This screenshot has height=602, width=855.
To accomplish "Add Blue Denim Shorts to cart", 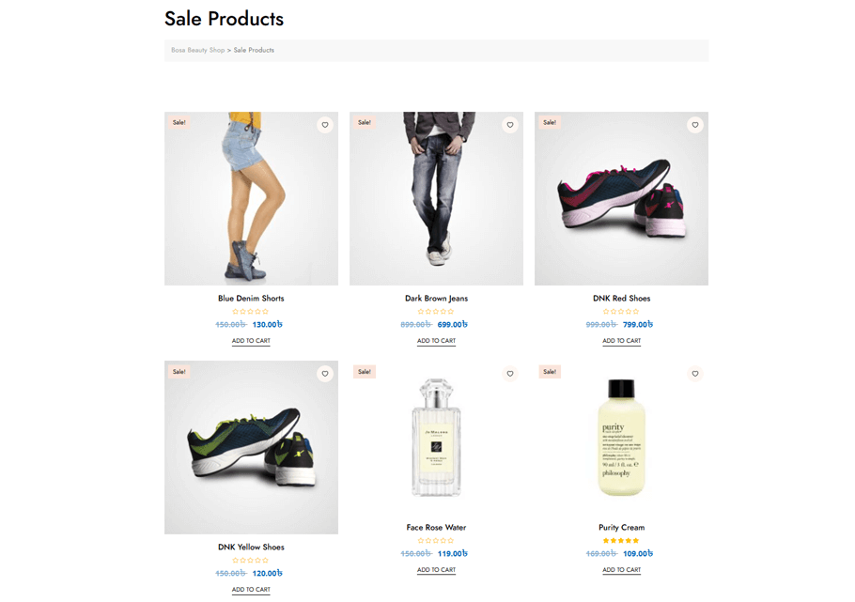I will (x=251, y=340).
